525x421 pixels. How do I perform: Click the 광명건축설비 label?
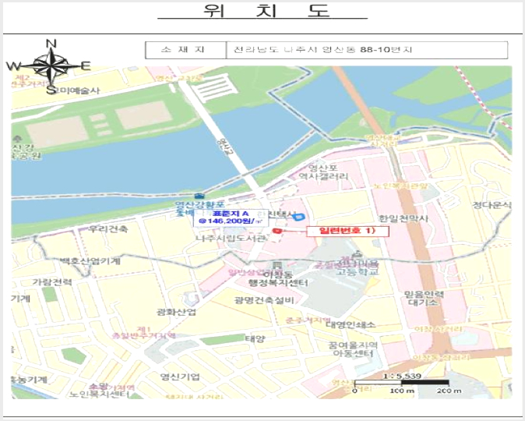tap(264, 300)
